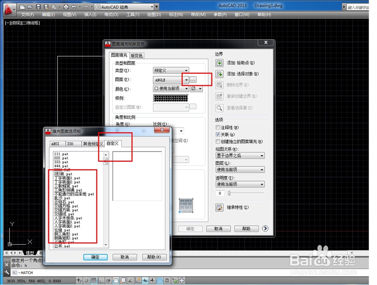The width and height of the screenshot is (377, 285).
Task: Open the AutoCAD 经典 workspace dropdown
Action: pos(124,7)
